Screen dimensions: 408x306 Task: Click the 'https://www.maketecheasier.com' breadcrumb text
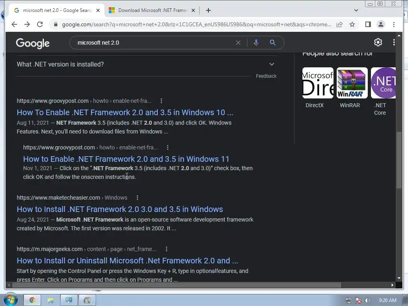(58, 198)
